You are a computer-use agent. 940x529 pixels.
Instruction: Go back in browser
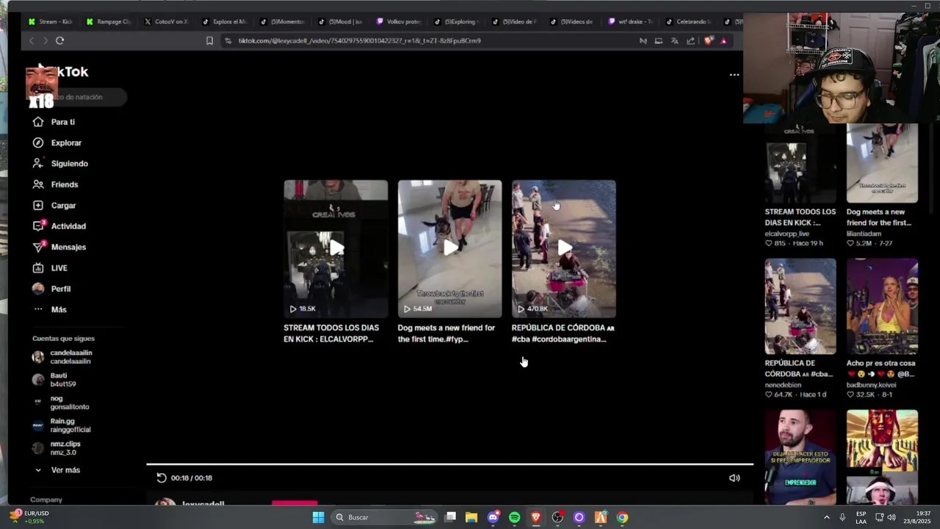tap(32, 41)
